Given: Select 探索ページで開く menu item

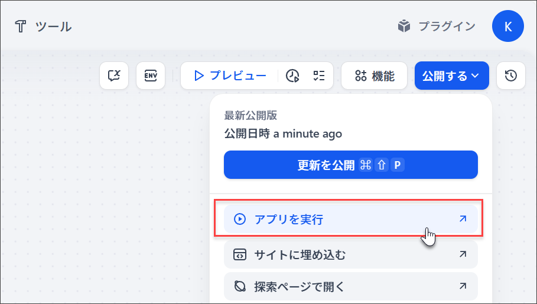Looking at the screenshot, I should 351,286.
